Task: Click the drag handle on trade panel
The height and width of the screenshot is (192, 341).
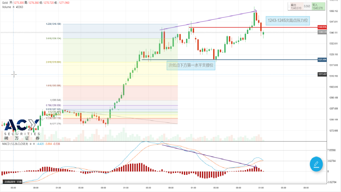Action: point(289,7)
